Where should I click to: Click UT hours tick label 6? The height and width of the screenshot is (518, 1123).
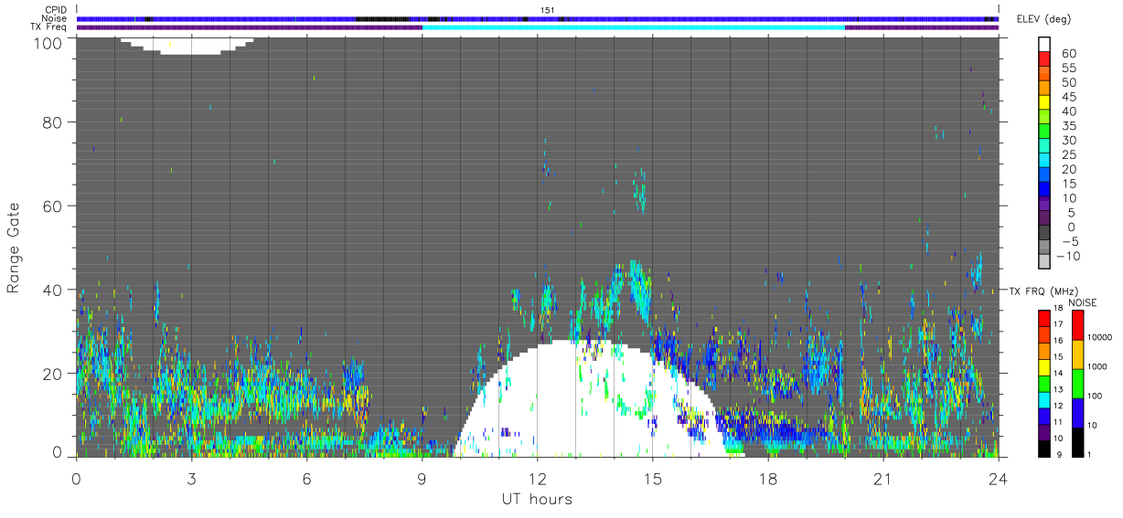pos(306,478)
